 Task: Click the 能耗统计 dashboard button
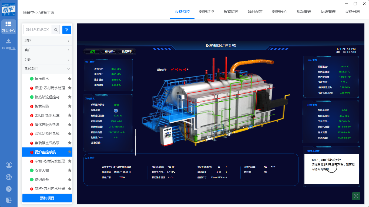click(x=110, y=51)
